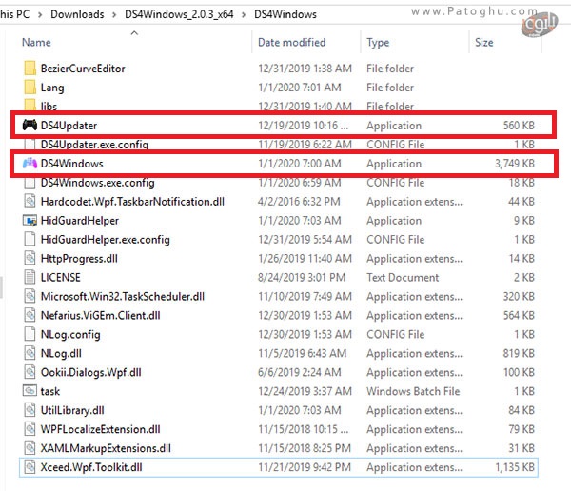Sort files by the Type column header
571x491 pixels.
pos(378,43)
